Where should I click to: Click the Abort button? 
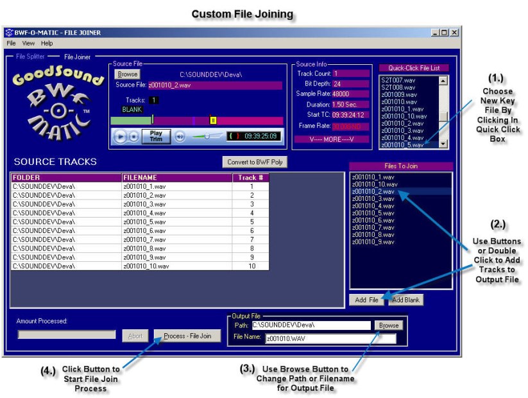coord(135,336)
